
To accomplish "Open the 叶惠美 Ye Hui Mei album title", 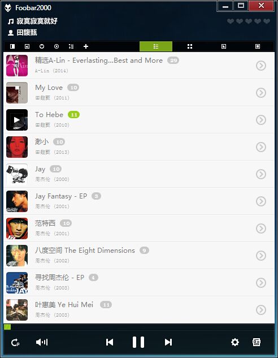I will (64, 305).
